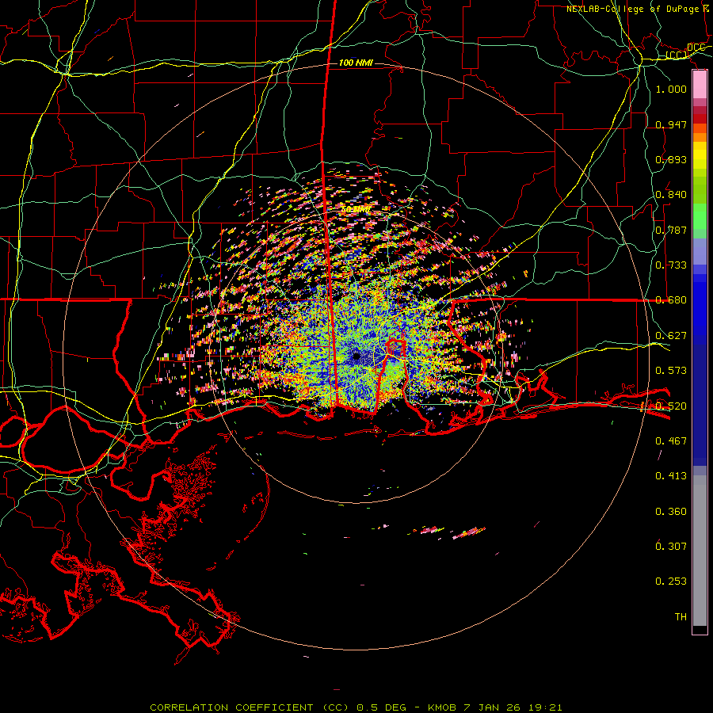This screenshot has width=713, height=713.
Task: Click the 0.947 legend value
Action: pyautogui.click(x=671, y=124)
